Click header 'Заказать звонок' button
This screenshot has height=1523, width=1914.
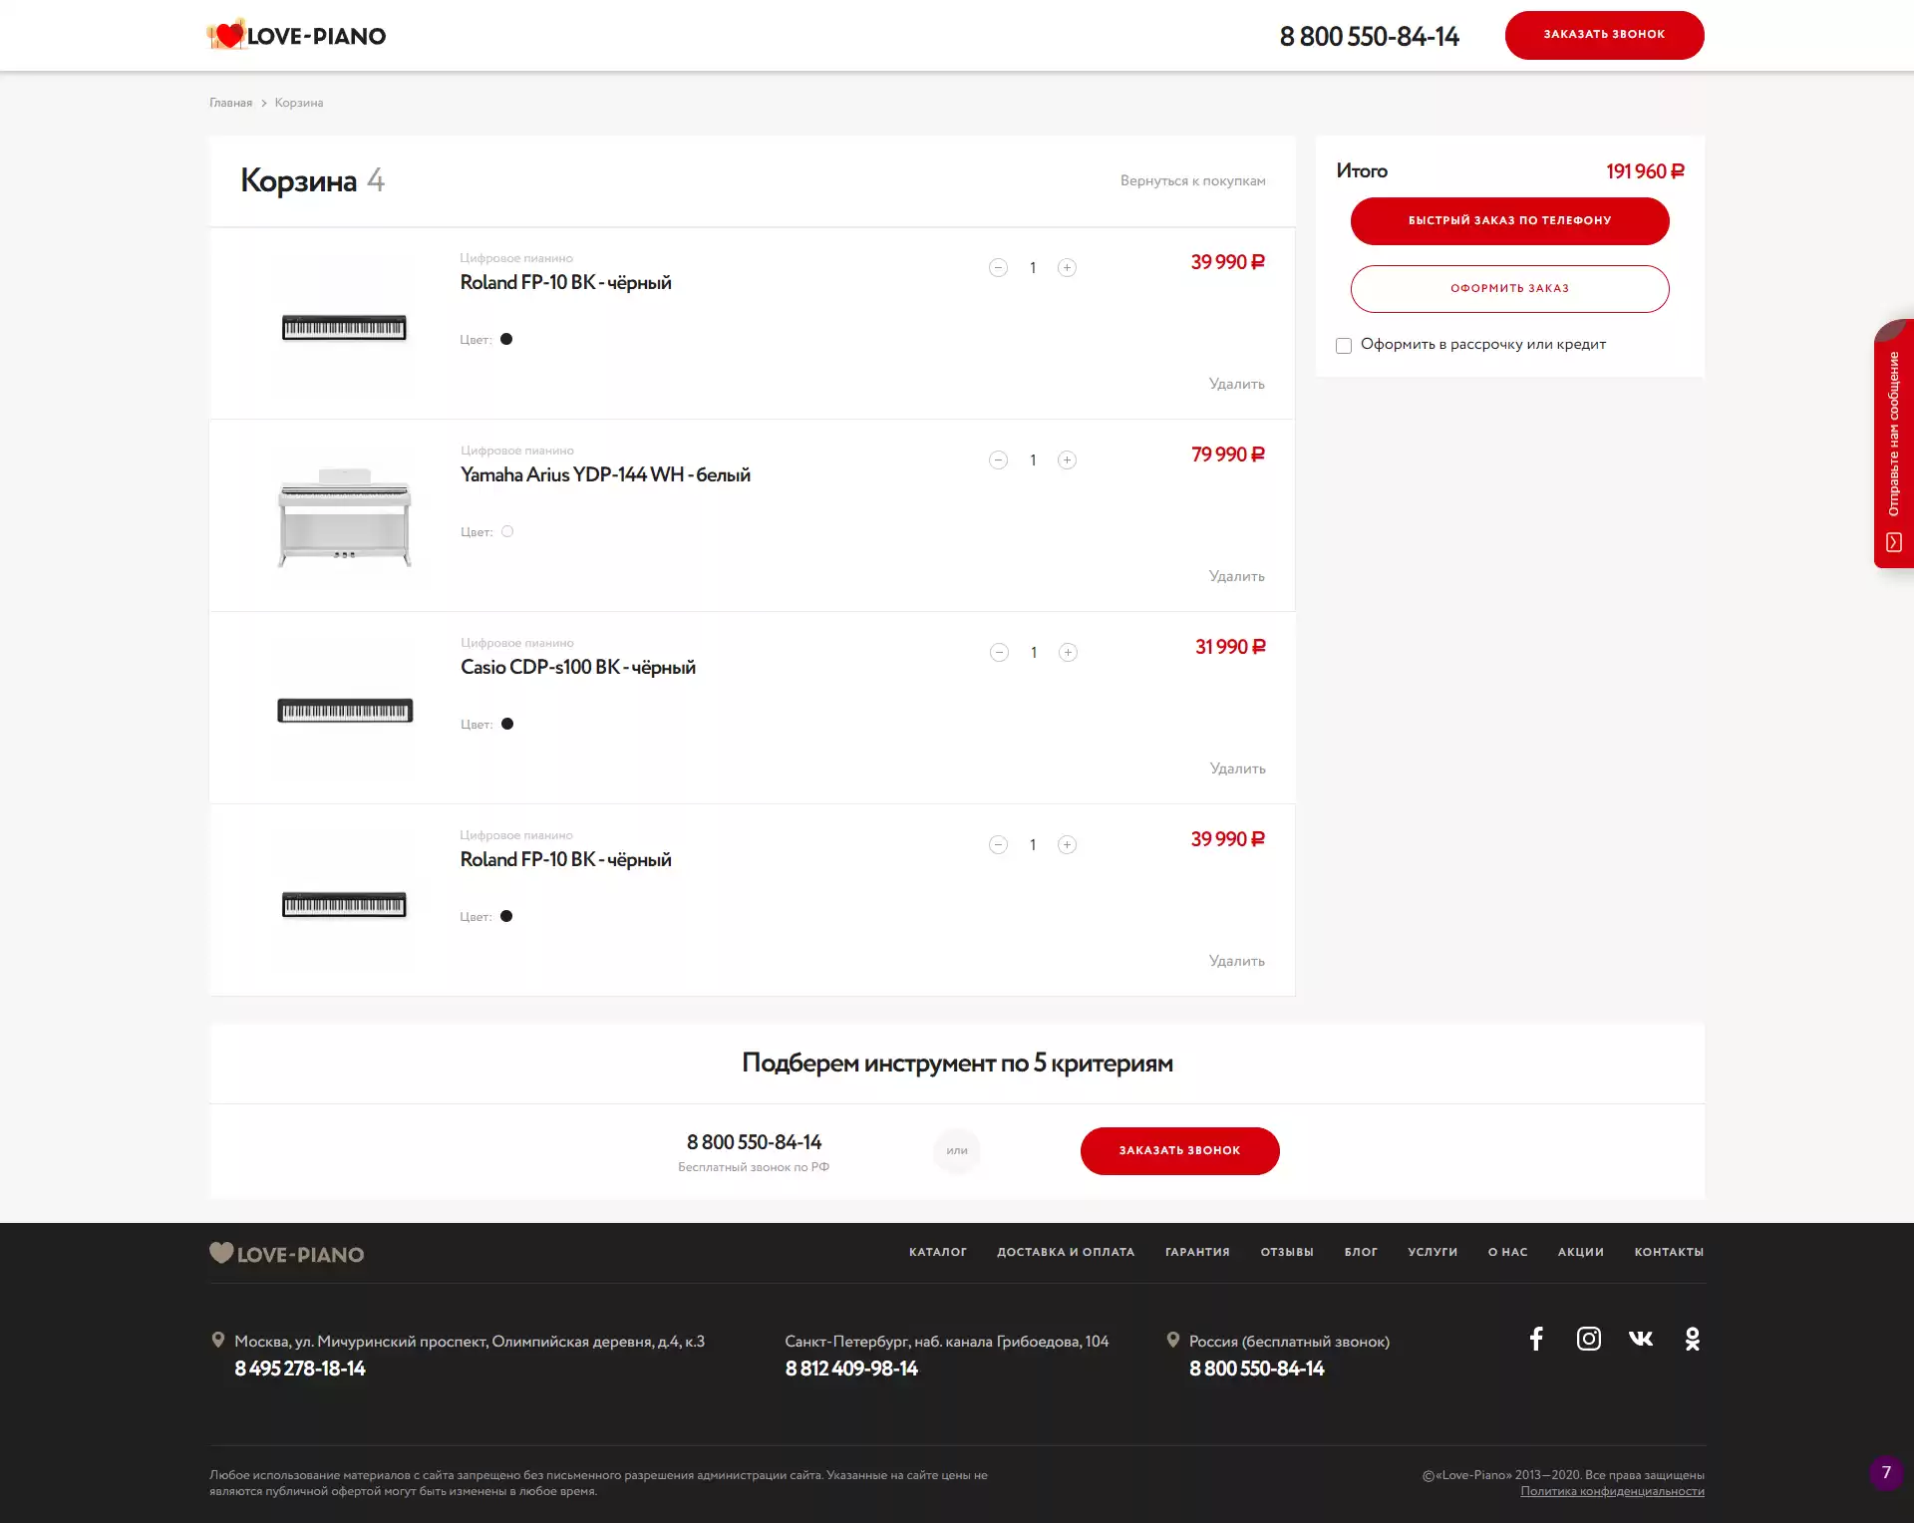click(1605, 35)
